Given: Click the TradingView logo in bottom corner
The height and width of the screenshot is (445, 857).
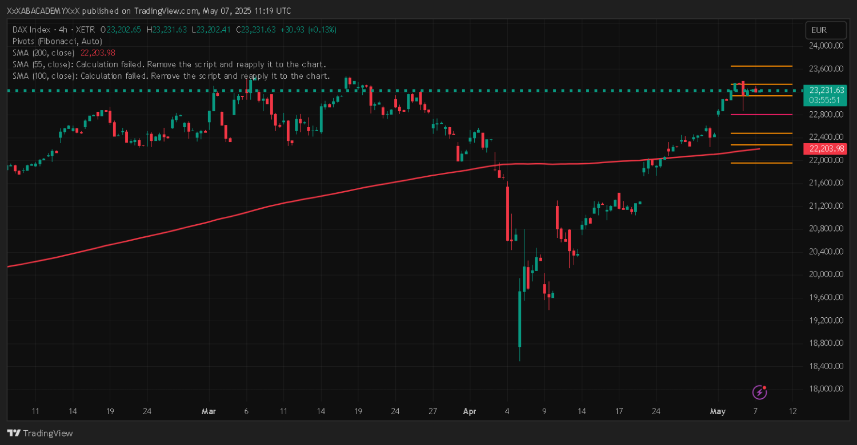Looking at the screenshot, I should [40, 433].
